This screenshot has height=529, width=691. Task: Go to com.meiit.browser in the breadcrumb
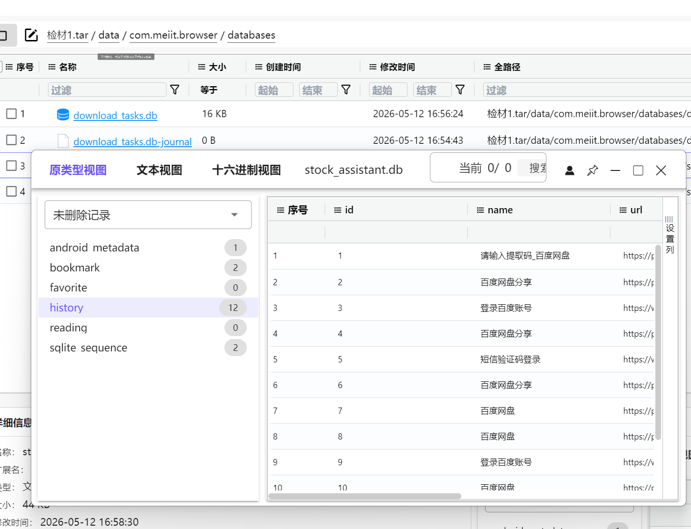pos(174,35)
